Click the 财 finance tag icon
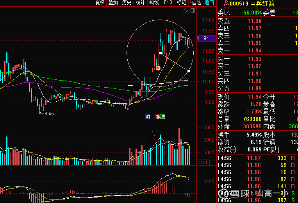The image size is (298, 203). tap(148, 117)
